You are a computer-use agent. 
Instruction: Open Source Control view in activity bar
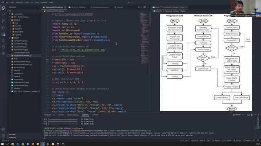coord(3,21)
